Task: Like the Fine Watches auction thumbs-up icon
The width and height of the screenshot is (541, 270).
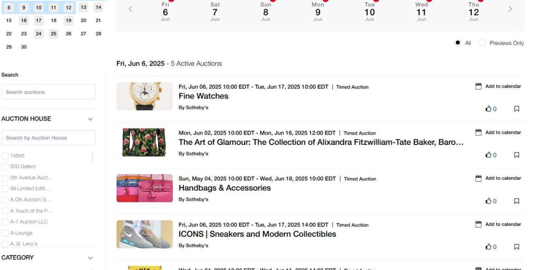Action: point(488,109)
